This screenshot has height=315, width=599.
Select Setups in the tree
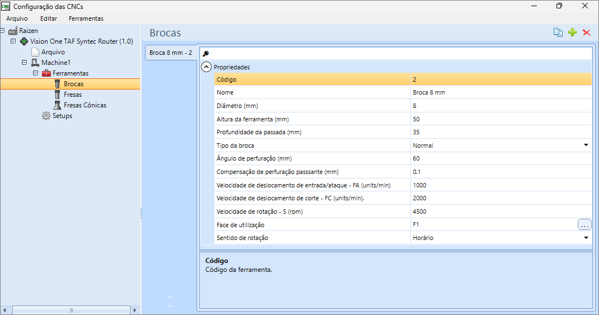tap(62, 116)
